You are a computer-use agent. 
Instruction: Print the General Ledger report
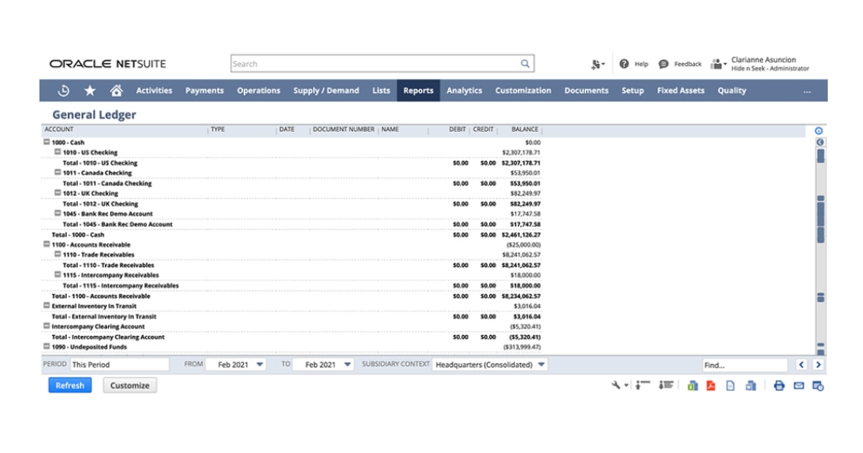[x=780, y=385]
